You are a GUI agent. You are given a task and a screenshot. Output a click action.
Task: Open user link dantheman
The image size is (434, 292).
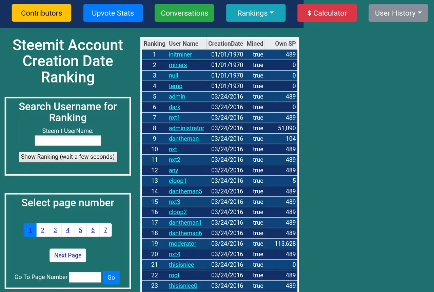pos(184,138)
